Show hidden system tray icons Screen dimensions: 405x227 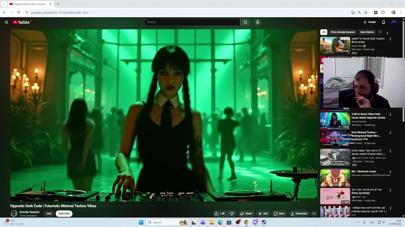(358, 222)
